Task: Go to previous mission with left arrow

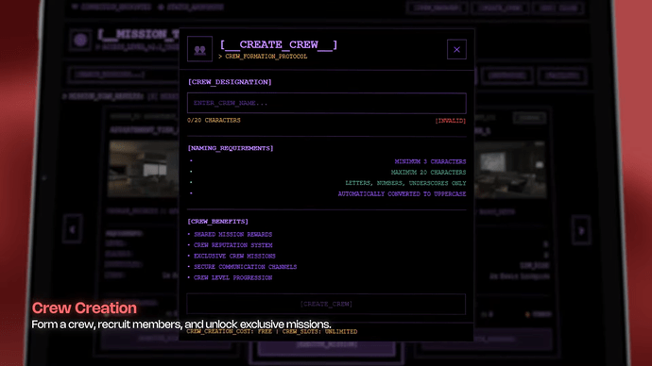Action: (73, 229)
